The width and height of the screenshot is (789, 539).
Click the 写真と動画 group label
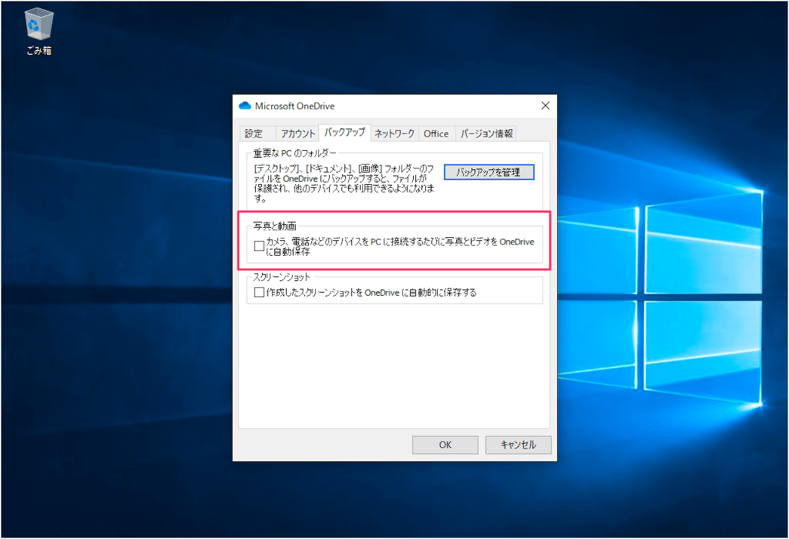tap(275, 226)
